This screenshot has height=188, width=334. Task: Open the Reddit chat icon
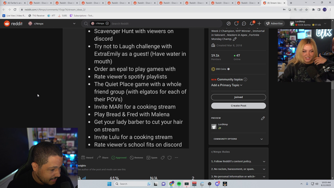[244, 23]
